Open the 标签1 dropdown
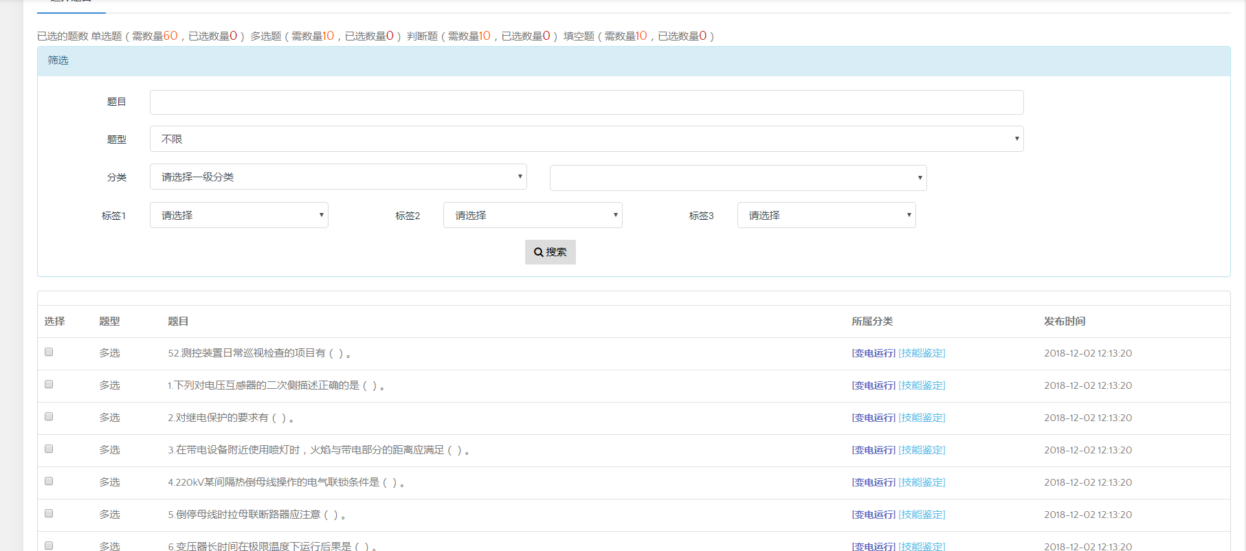The image size is (1246, 551). click(238, 215)
